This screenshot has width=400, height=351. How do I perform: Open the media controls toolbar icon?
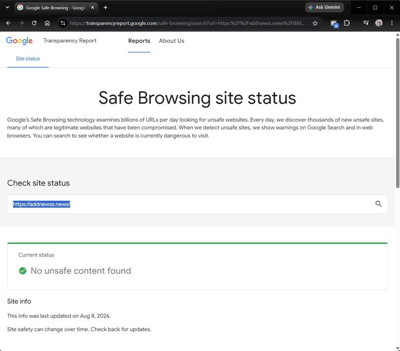pos(366,23)
